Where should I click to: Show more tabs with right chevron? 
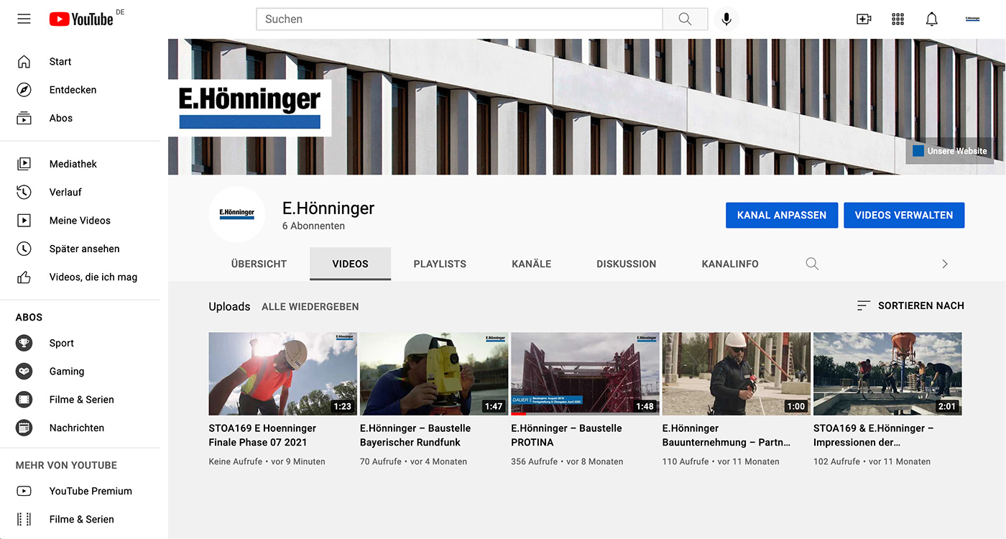pyautogui.click(x=944, y=264)
